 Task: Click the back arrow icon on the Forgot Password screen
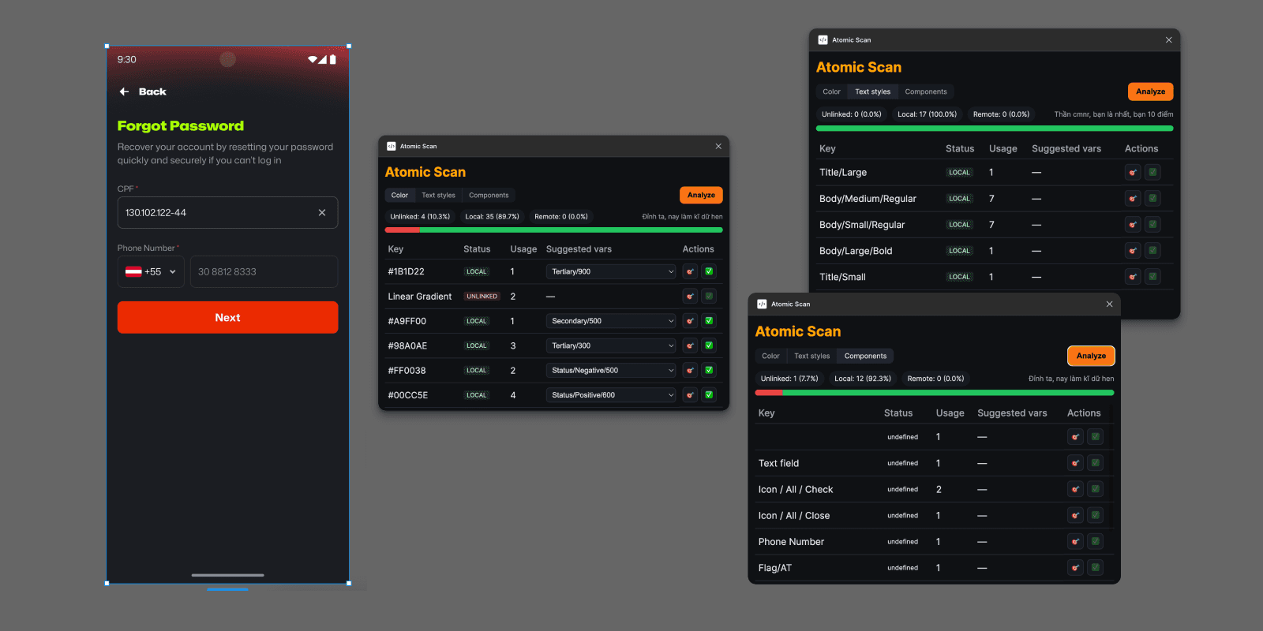pyautogui.click(x=124, y=91)
